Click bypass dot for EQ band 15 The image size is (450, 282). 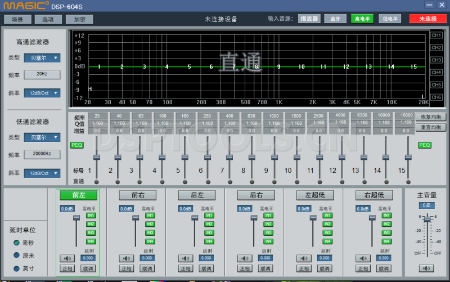click(x=408, y=182)
